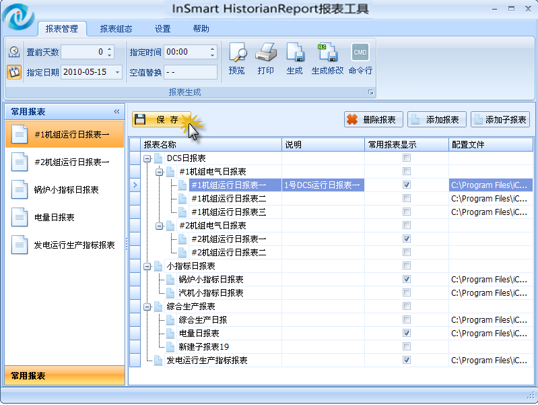Click the document icon of 新建子报表19
The height and width of the screenshot is (405, 538).
point(170,346)
